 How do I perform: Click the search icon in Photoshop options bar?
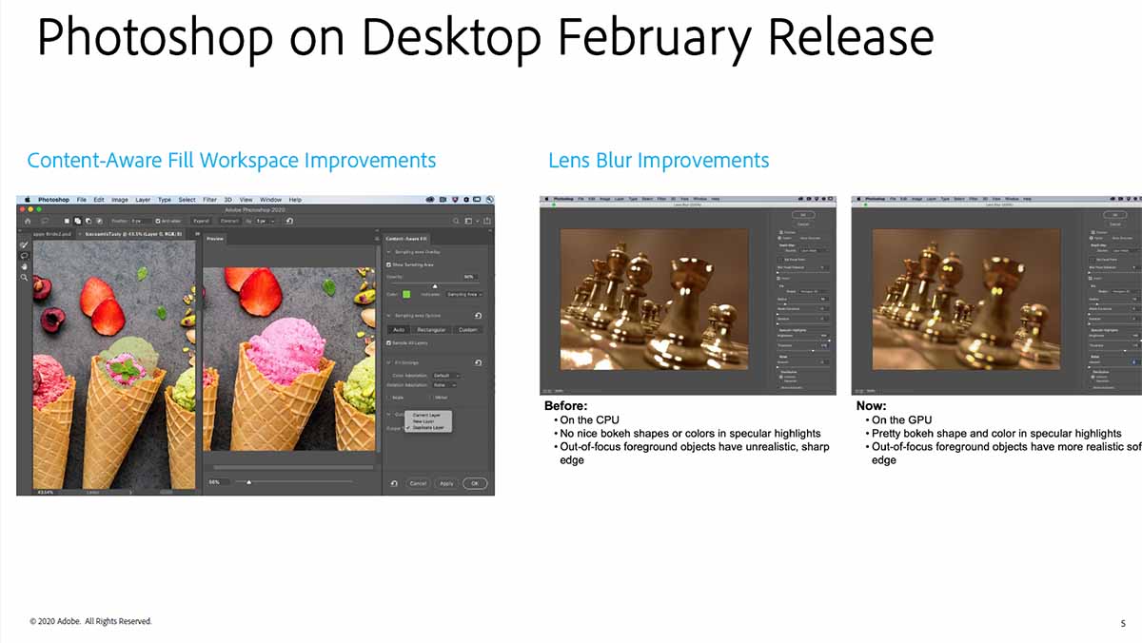pos(456,221)
